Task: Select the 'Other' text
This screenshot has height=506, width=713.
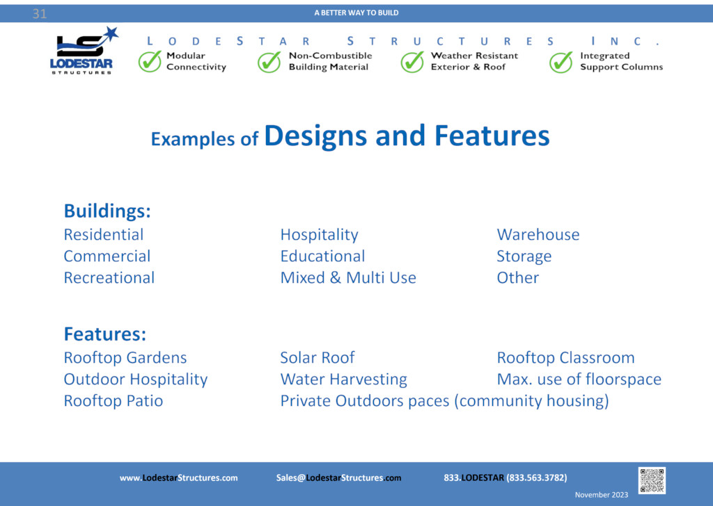Action: tap(517, 278)
